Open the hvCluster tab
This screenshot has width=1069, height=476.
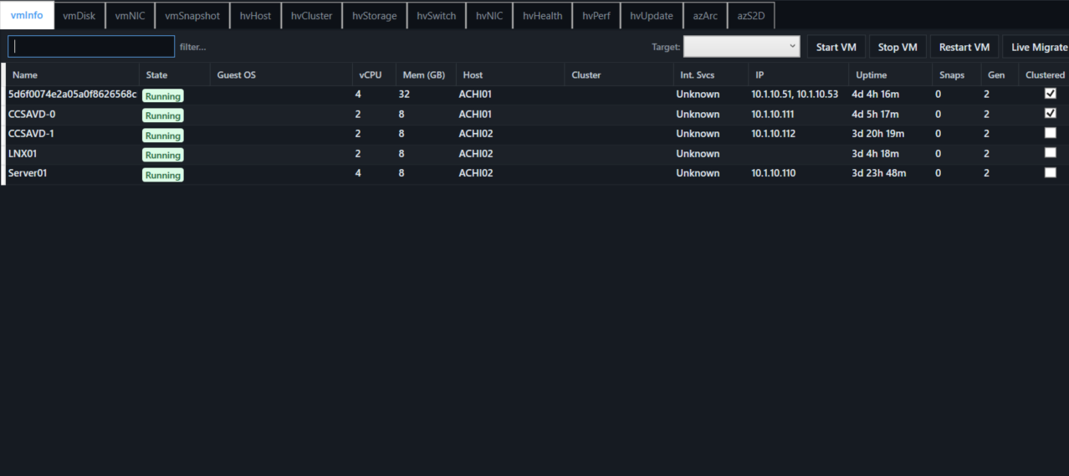311,15
